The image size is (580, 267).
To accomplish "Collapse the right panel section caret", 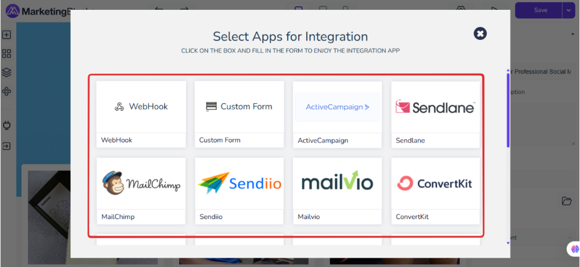I will 571,34.
